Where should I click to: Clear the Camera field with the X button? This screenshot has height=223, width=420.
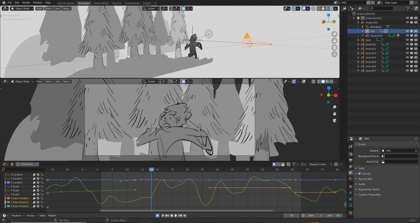point(416,150)
